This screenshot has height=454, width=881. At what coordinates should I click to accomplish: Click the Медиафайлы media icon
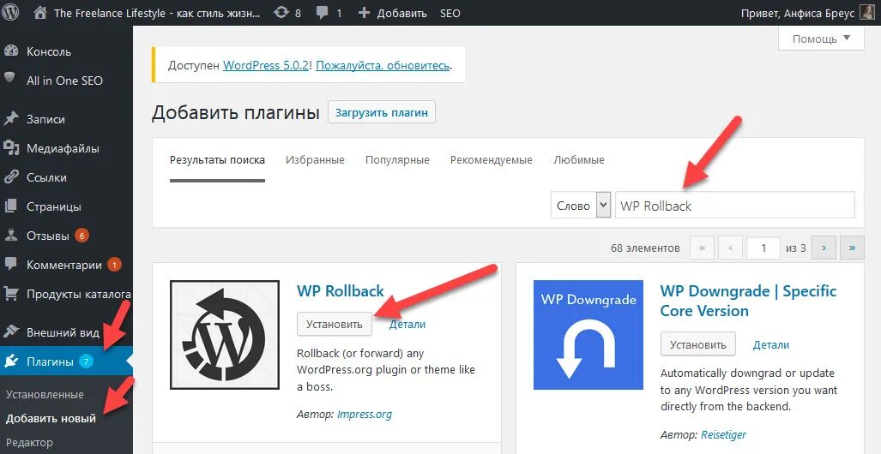point(11,148)
